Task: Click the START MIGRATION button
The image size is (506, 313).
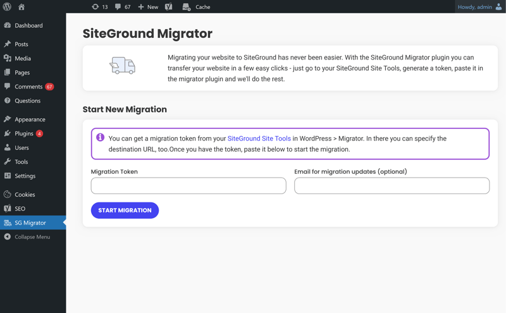Action: (125, 211)
